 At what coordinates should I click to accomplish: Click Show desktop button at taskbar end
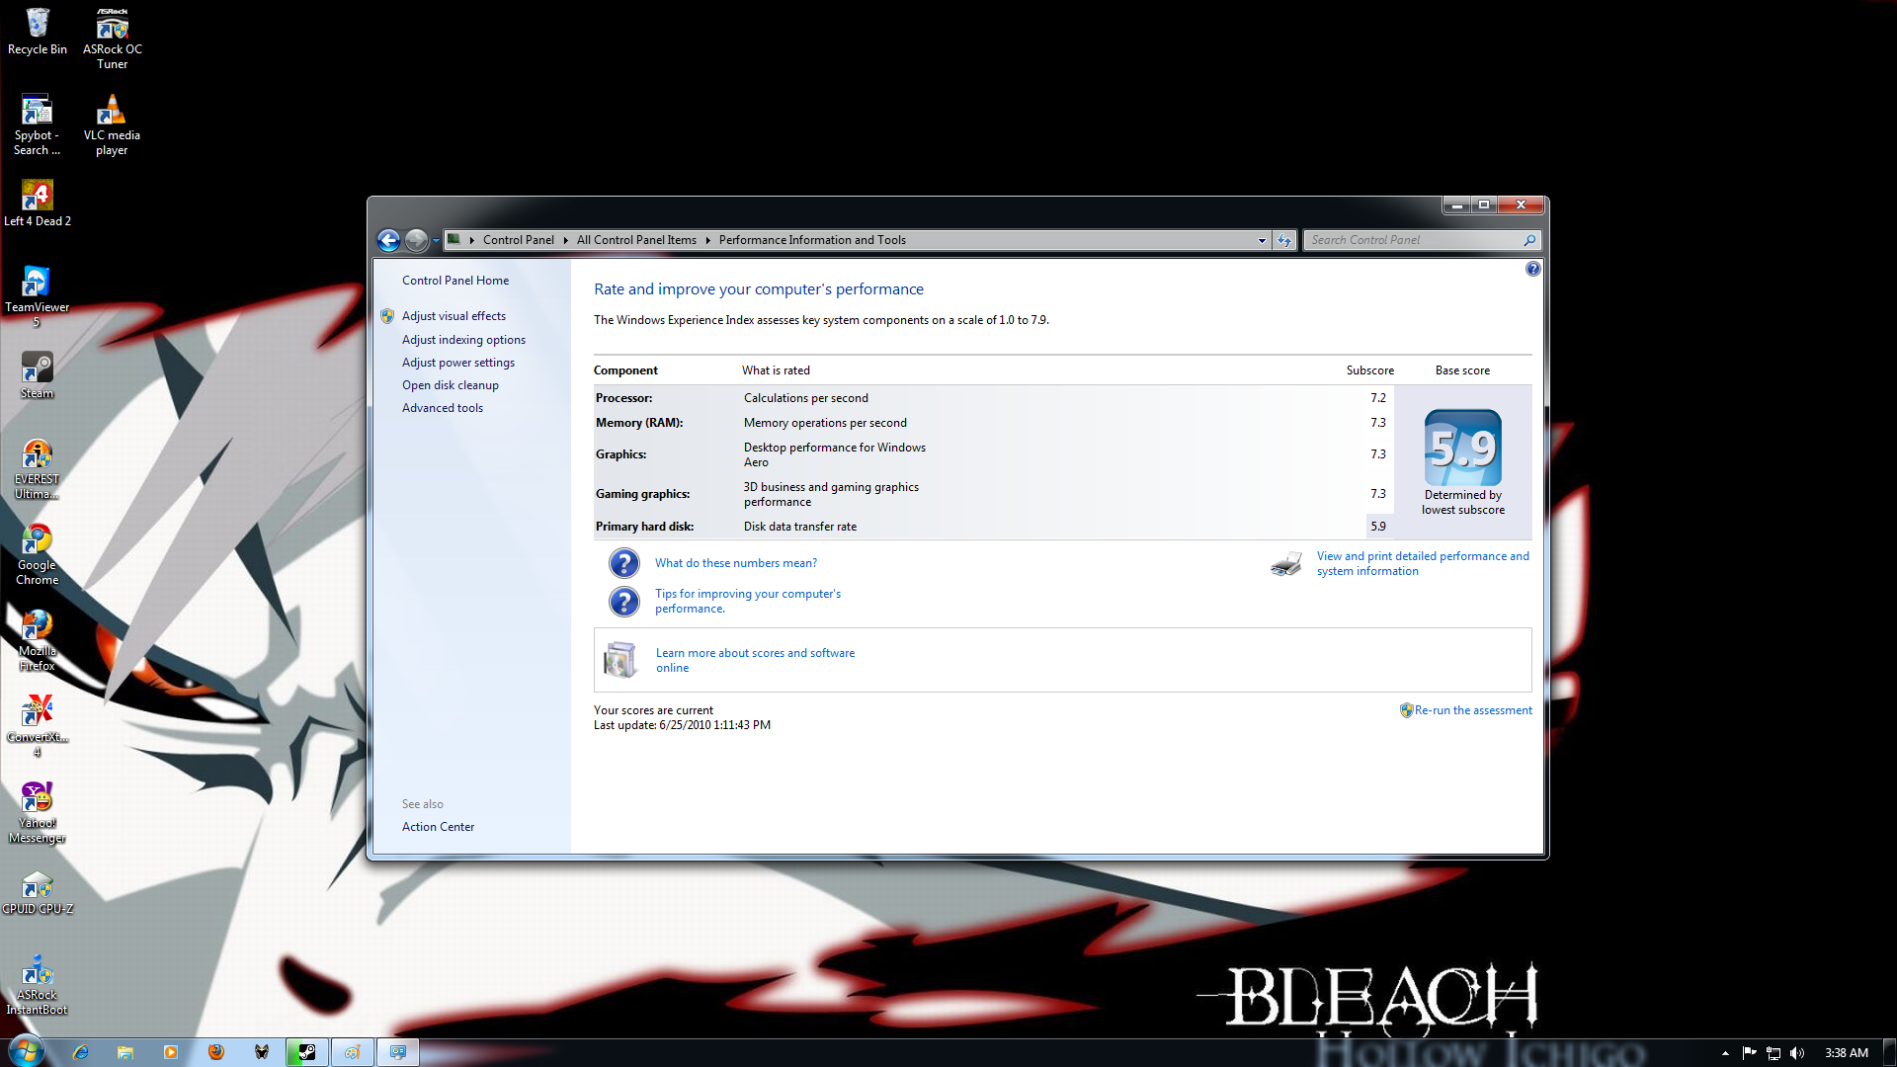pos(1889,1053)
